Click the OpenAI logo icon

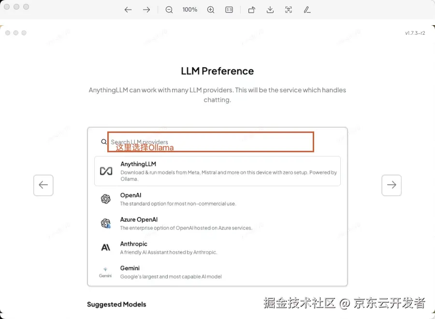(106, 199)
